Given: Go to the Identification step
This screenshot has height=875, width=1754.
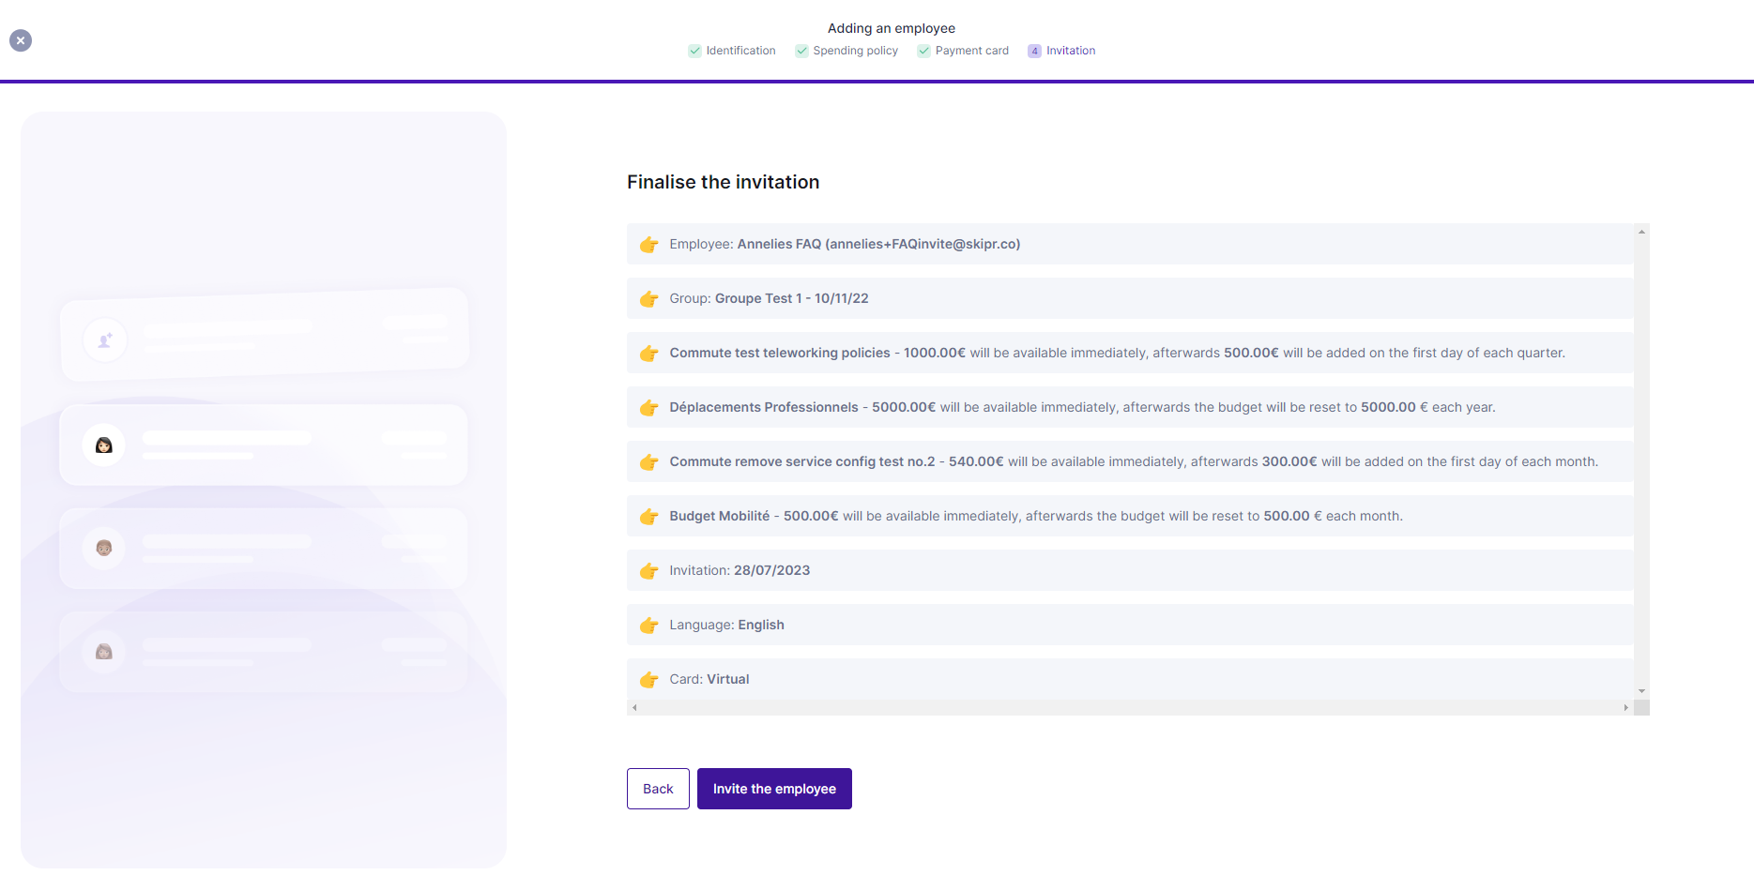Looking at the screenshot, I should (740, 51).
